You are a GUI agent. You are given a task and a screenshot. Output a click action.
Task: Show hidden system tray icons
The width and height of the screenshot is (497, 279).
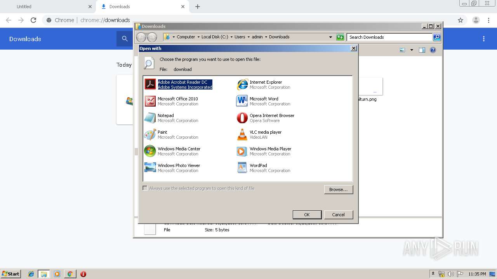[x=433, y=274]
